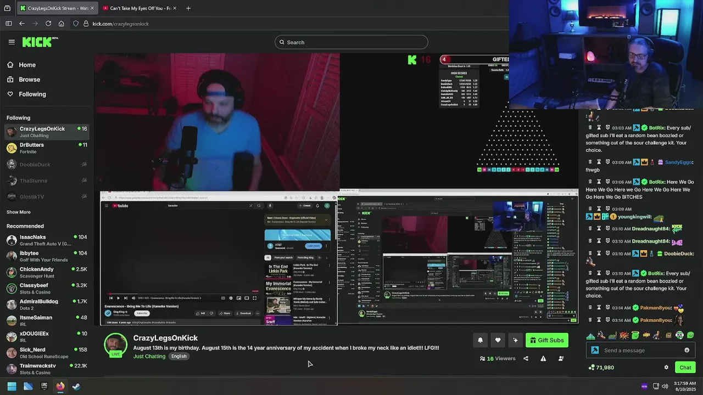
Task: Click the moderator user icon beside report
Action: point(561,359)
